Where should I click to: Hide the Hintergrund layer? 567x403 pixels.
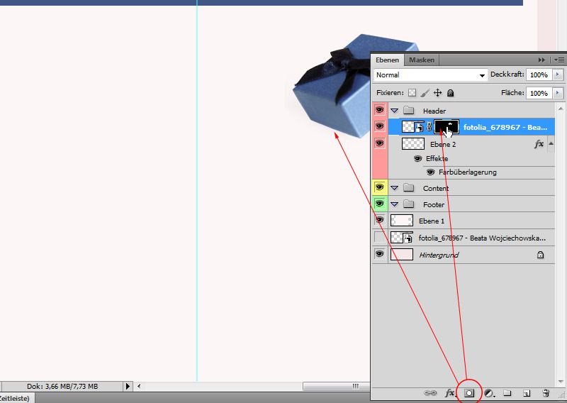[379, 254]
